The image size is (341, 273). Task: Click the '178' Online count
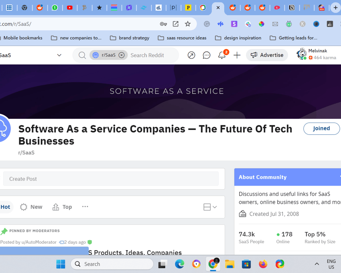pyautogui.click(x=287, y=234)
